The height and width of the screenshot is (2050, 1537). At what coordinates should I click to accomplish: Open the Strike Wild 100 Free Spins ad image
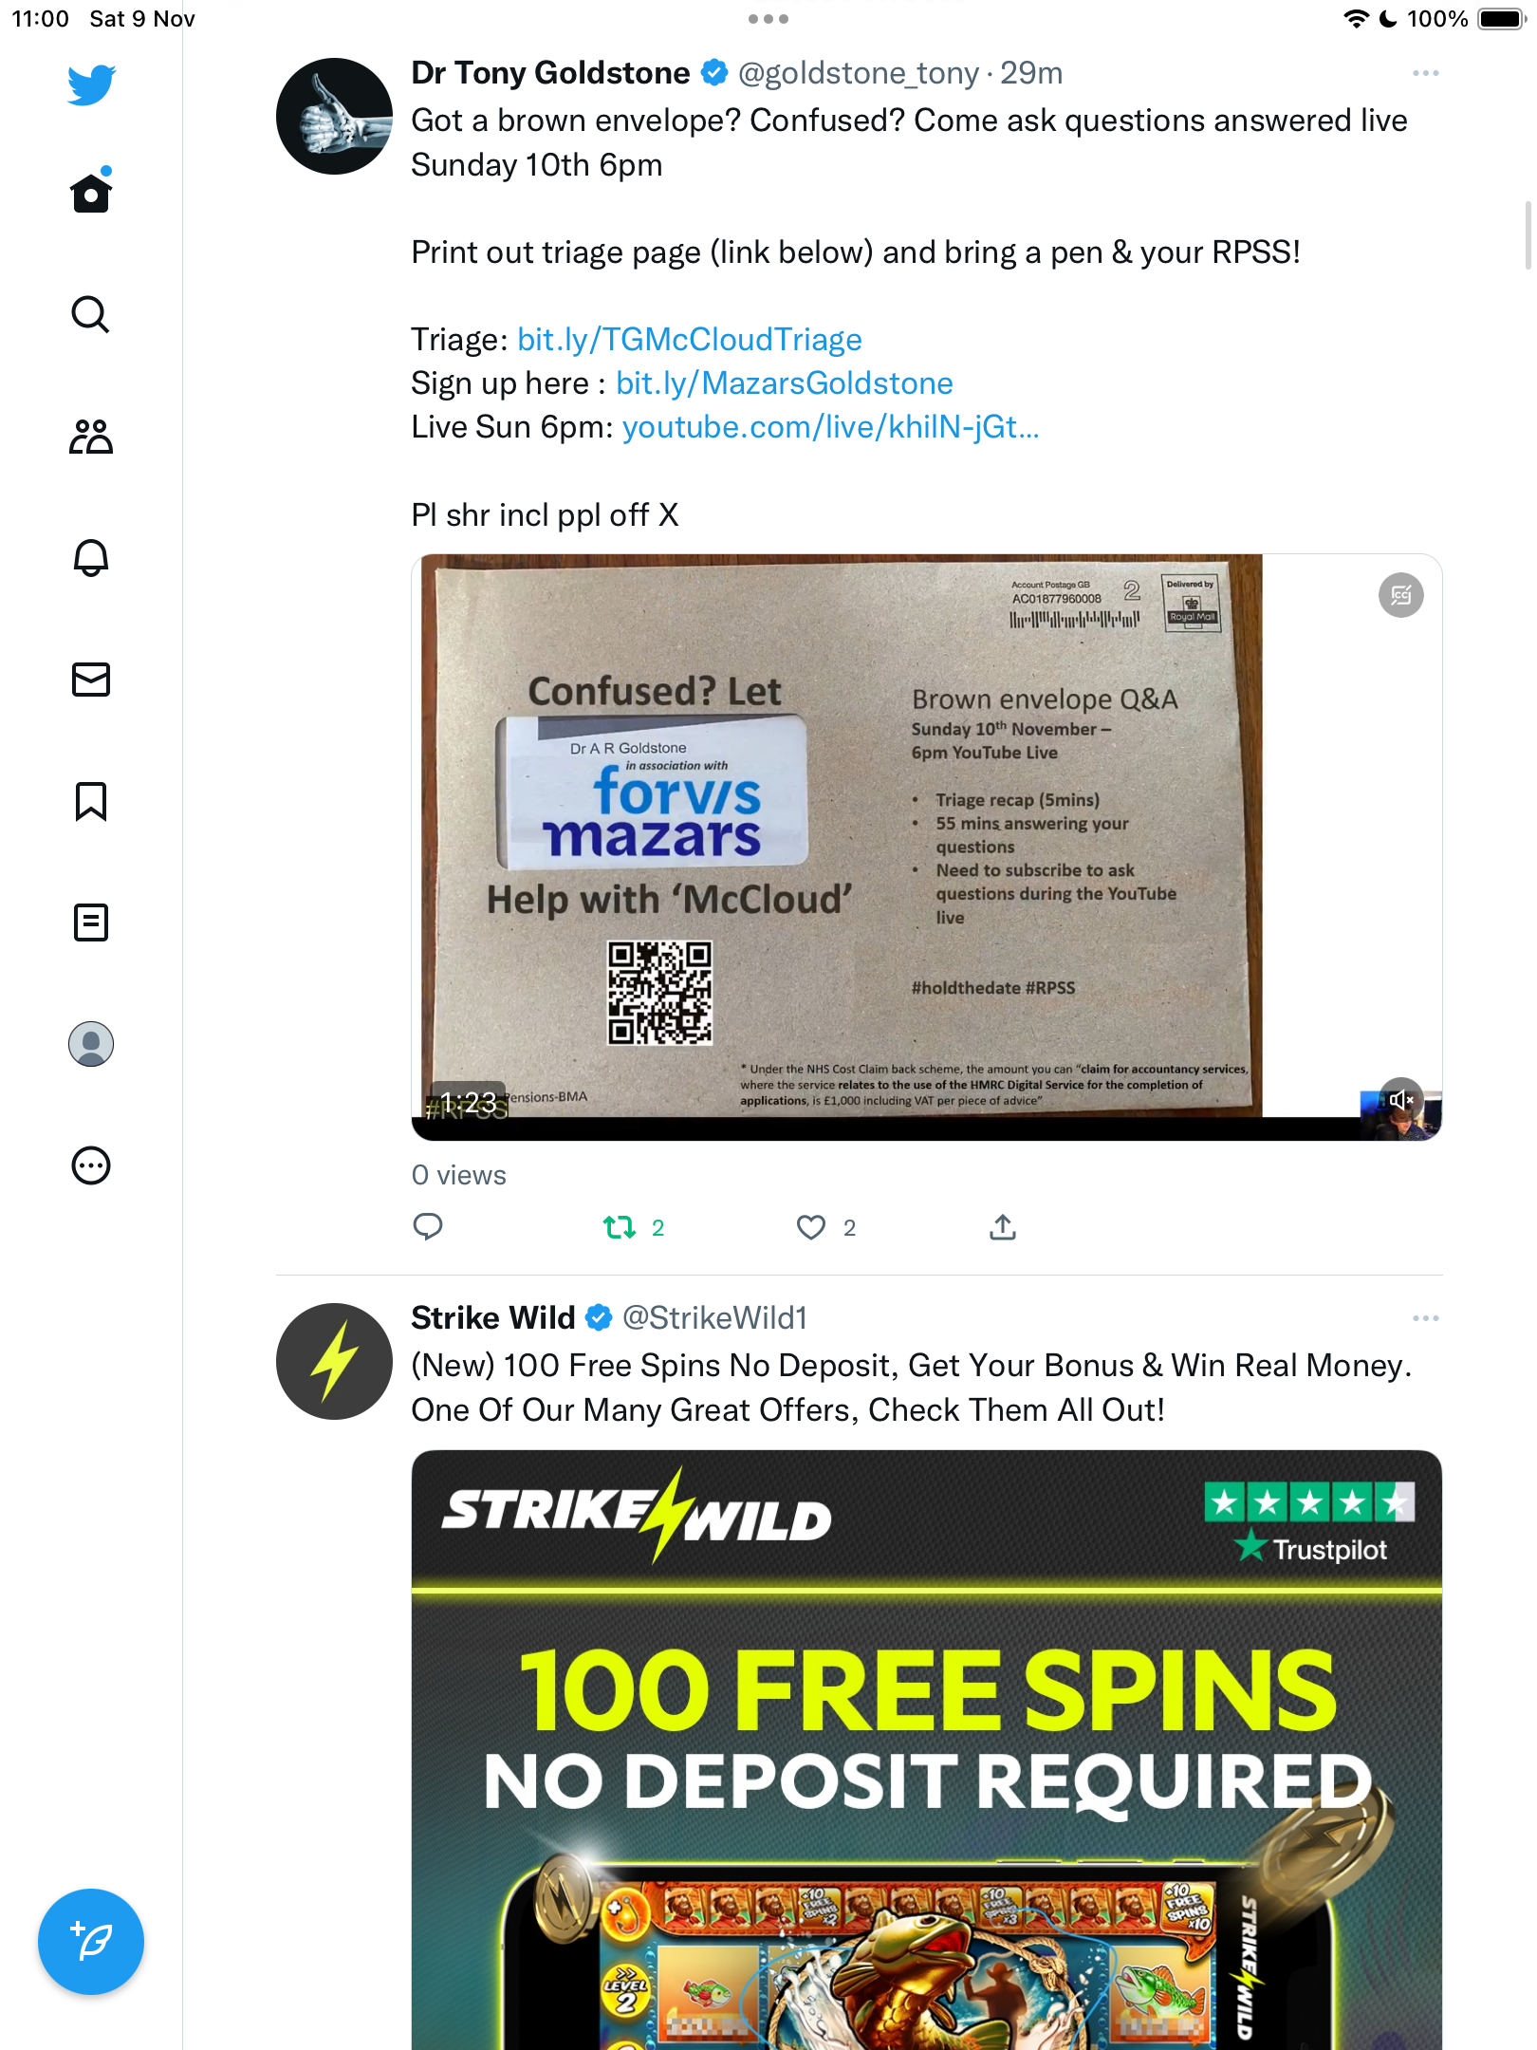[x=927, y=1749]
